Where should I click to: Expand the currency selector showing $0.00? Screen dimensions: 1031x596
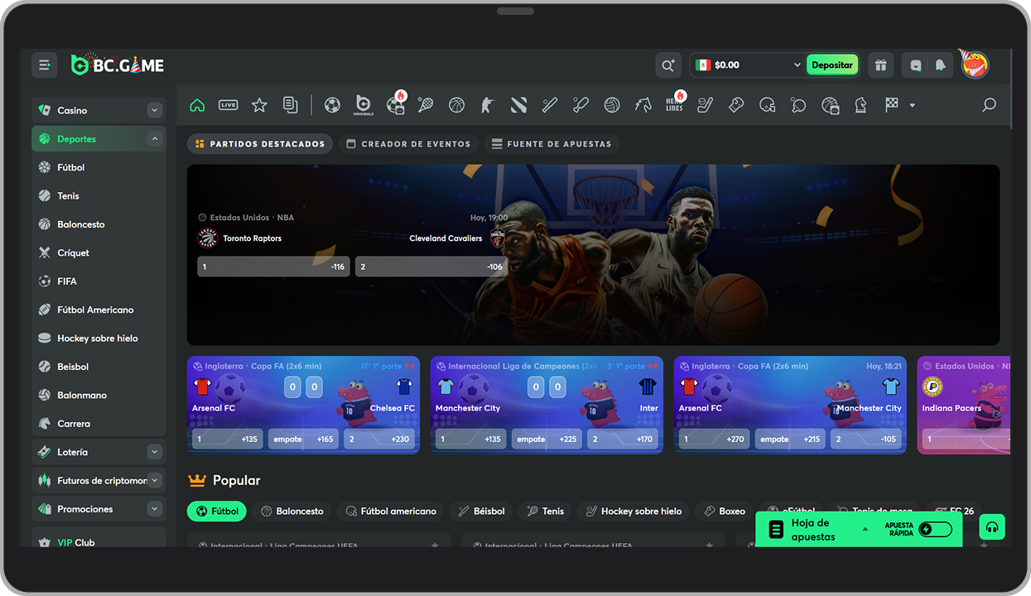[748, 65]
